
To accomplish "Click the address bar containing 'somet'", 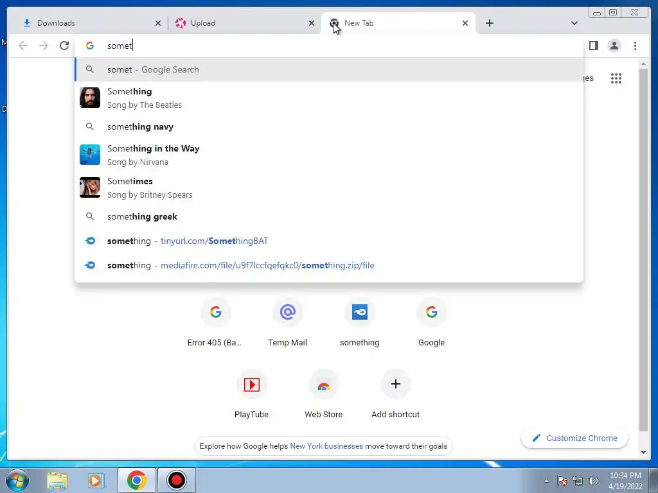I will [329, 46].
